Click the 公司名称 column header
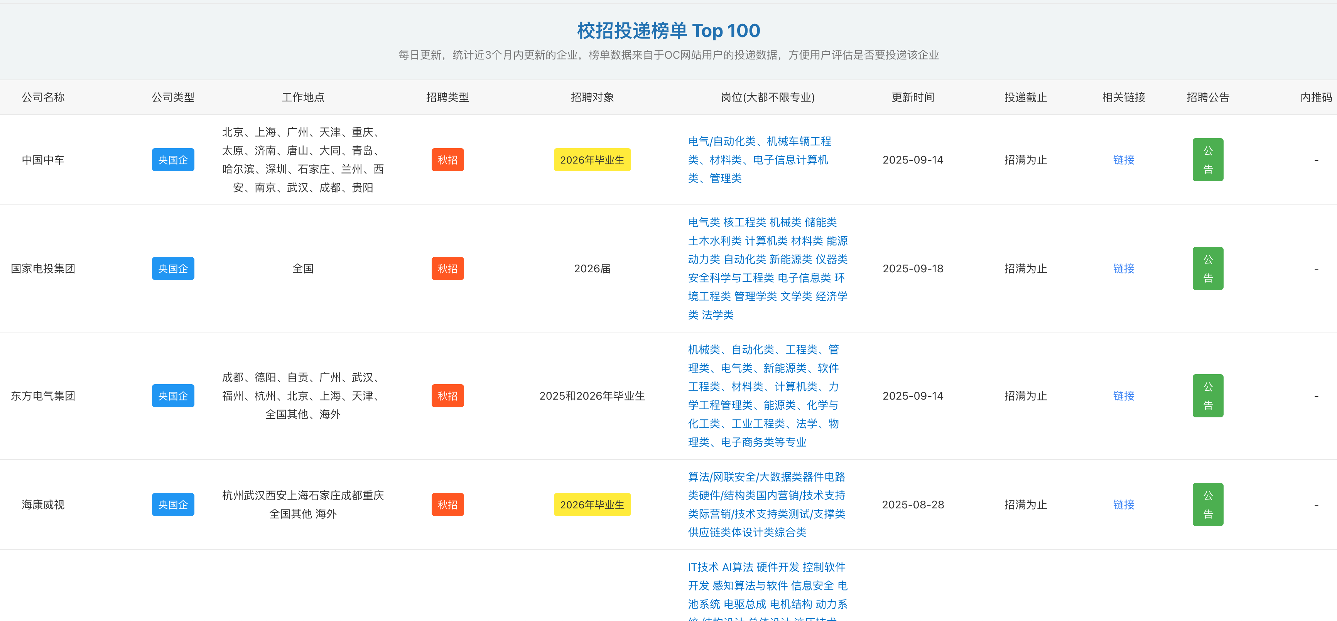This screenshot has height=621, width=1337. [x=43, y=98]
